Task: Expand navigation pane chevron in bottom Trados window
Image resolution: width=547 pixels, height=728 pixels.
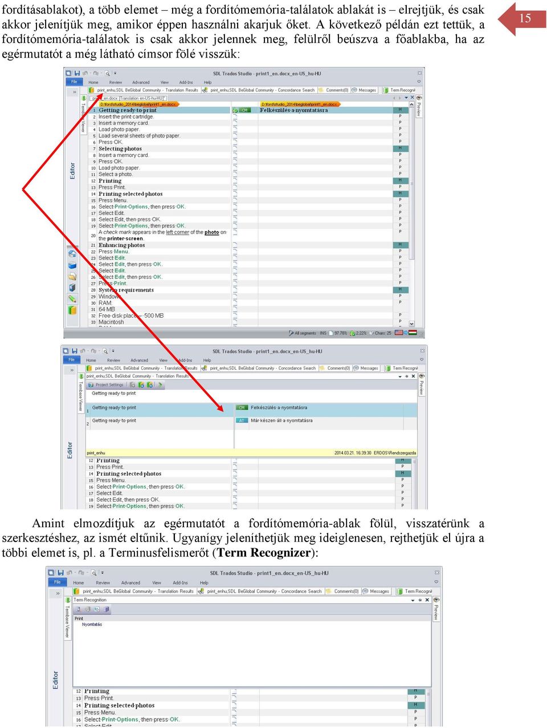Action: (x=58, y=594)
